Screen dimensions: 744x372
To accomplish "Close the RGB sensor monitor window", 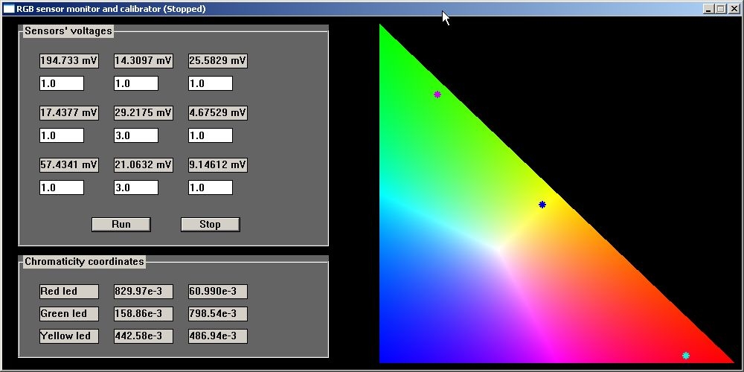I will tap(732, 9).
